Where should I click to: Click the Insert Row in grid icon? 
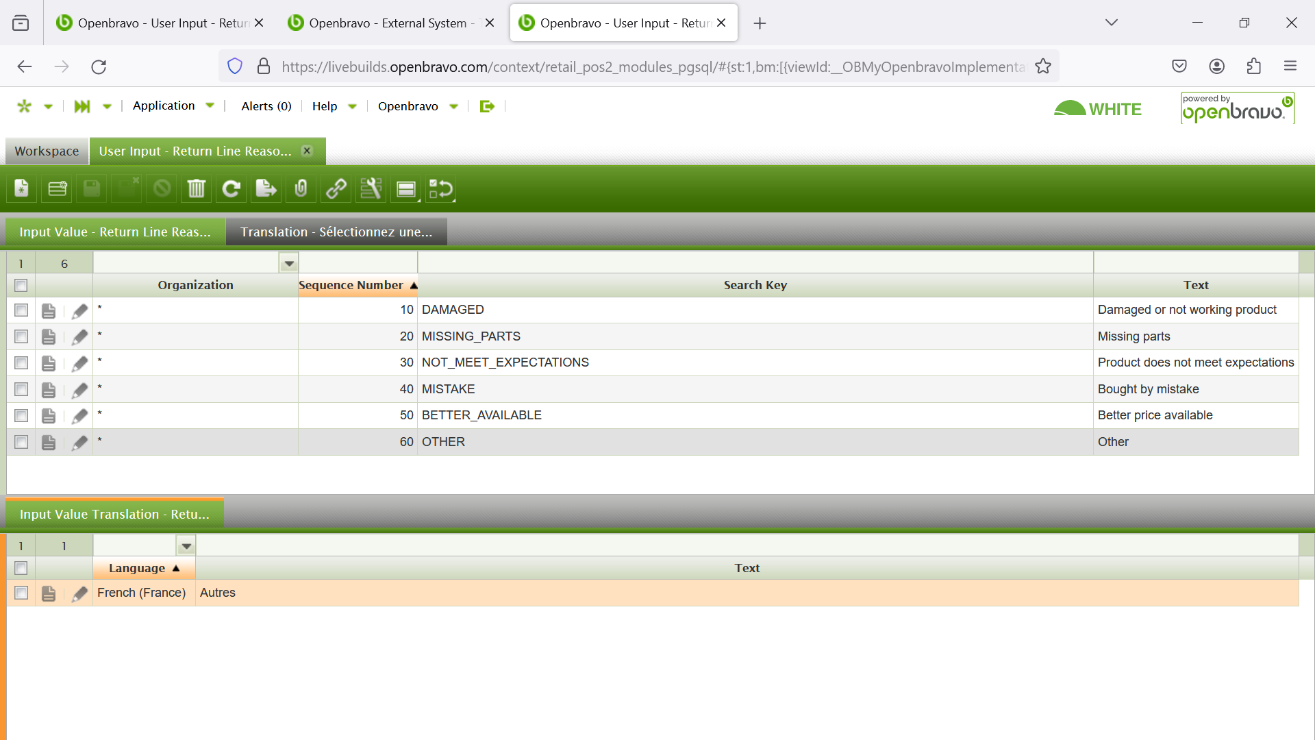click(x=58, y=188)
